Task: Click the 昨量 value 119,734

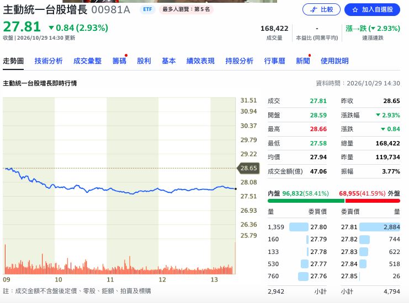Action: pyautogui.click(x=387, y=157)
